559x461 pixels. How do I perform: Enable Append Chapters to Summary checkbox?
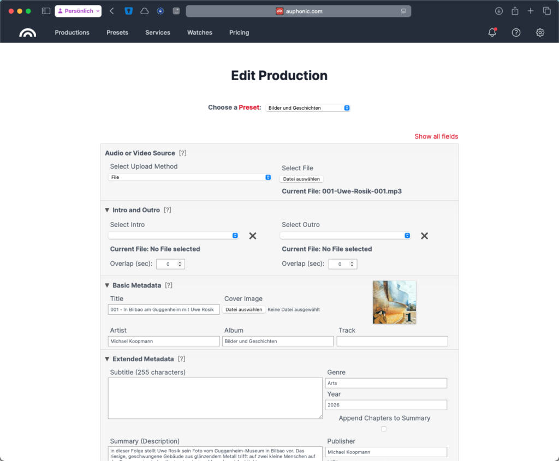tap(384, 429)
